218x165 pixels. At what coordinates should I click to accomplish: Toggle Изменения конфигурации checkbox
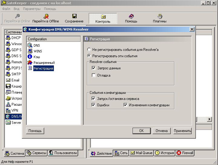[x=125, y=105]
